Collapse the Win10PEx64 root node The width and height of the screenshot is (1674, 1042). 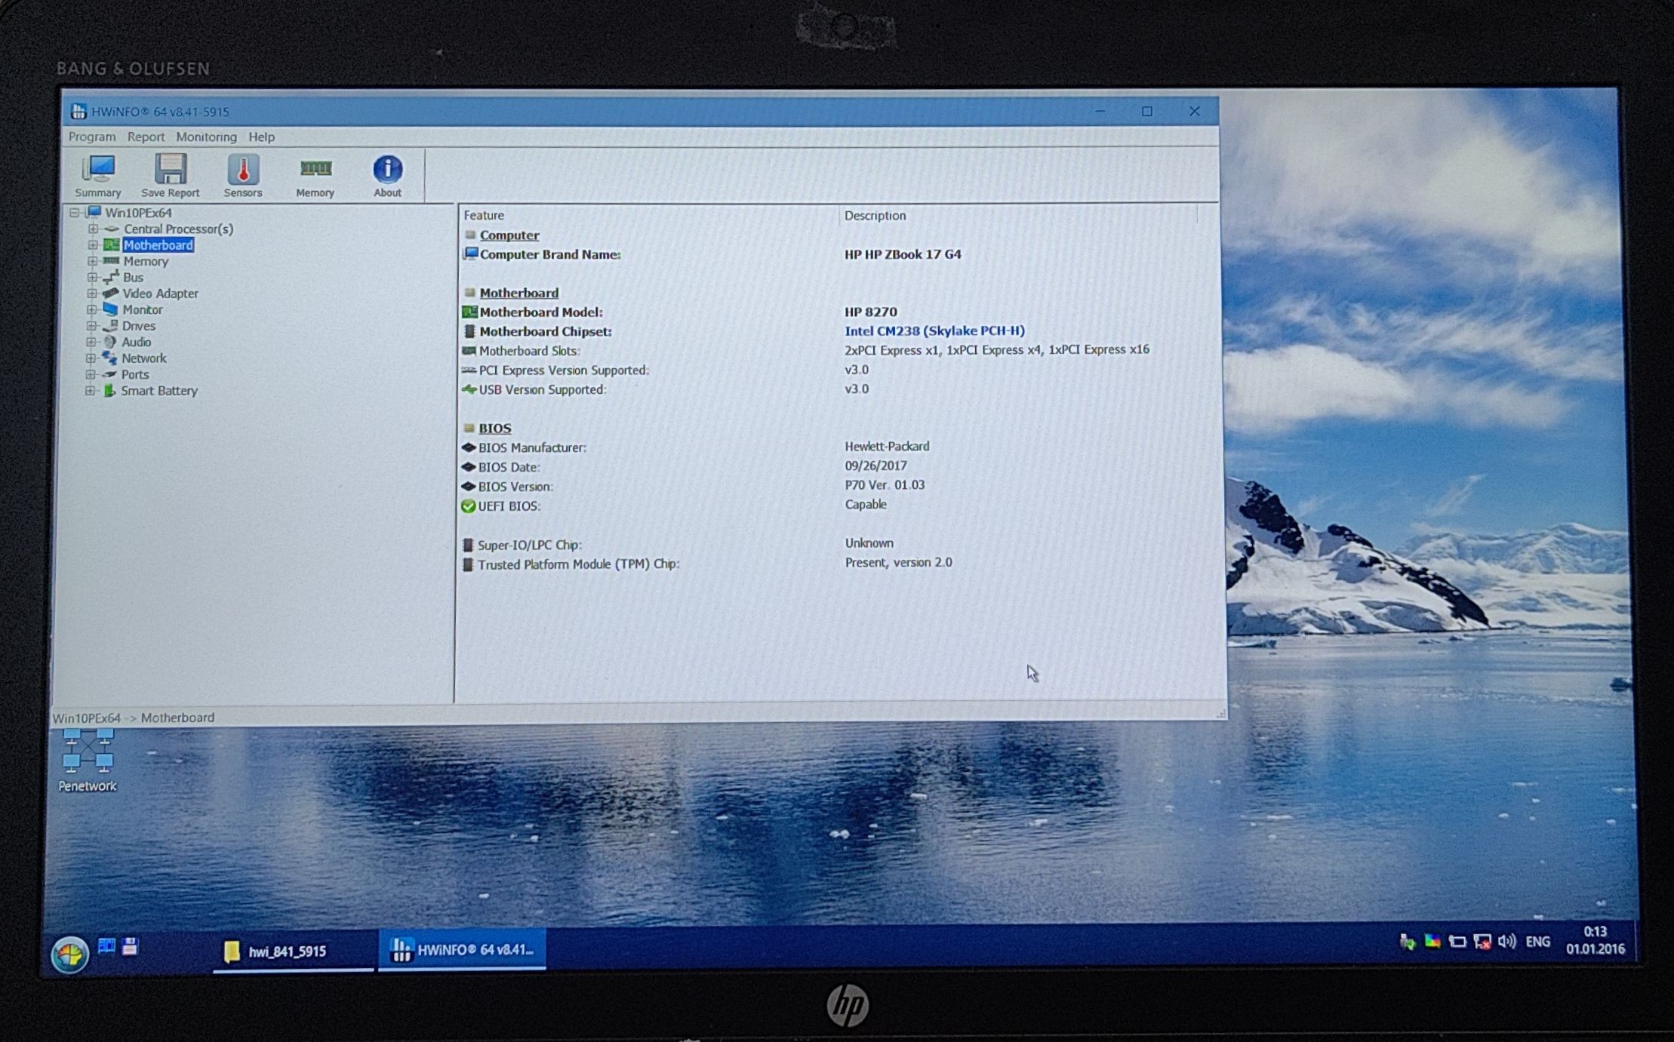[x=74, y=213]
